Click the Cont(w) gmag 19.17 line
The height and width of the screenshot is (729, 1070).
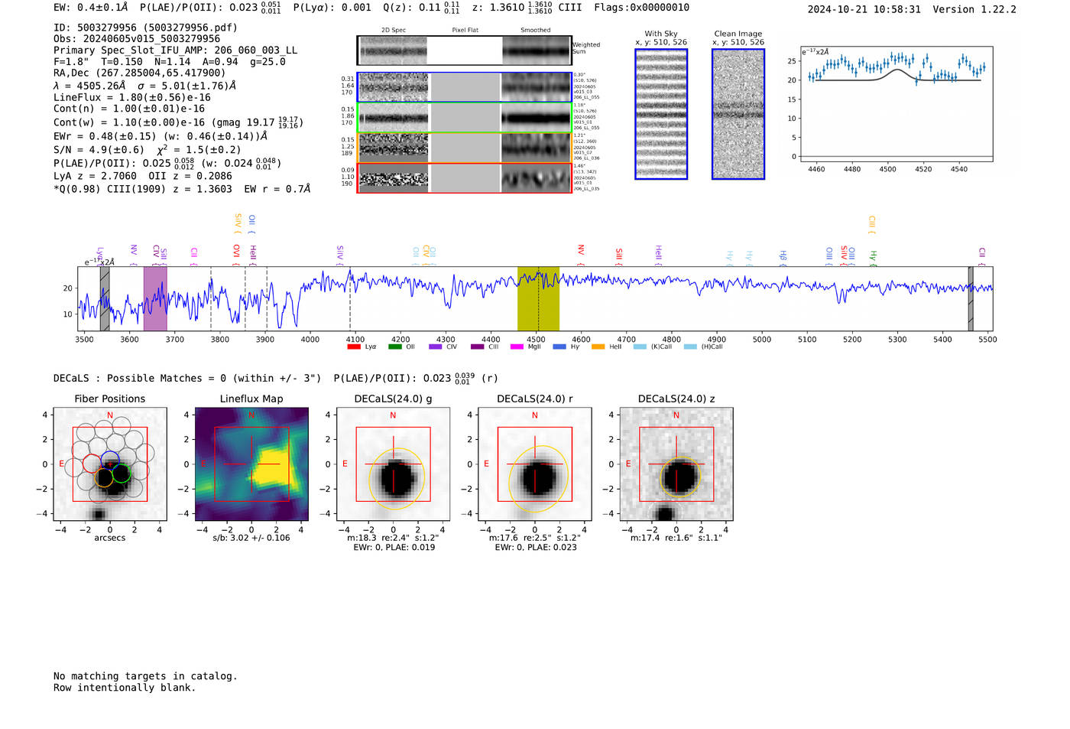179,122
